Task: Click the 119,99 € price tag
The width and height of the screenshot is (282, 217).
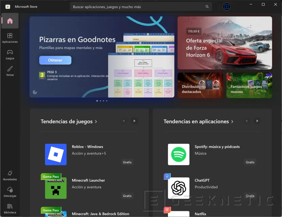Action: pos(194,31)
